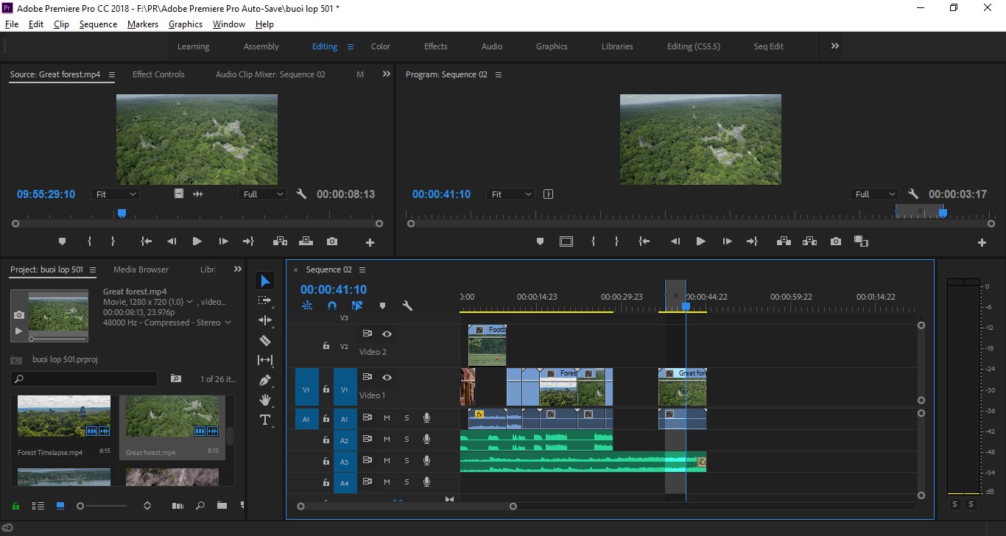Select the Track Select Forward tool
This screenshot has width=1006, height=536.
click(265, 300)
